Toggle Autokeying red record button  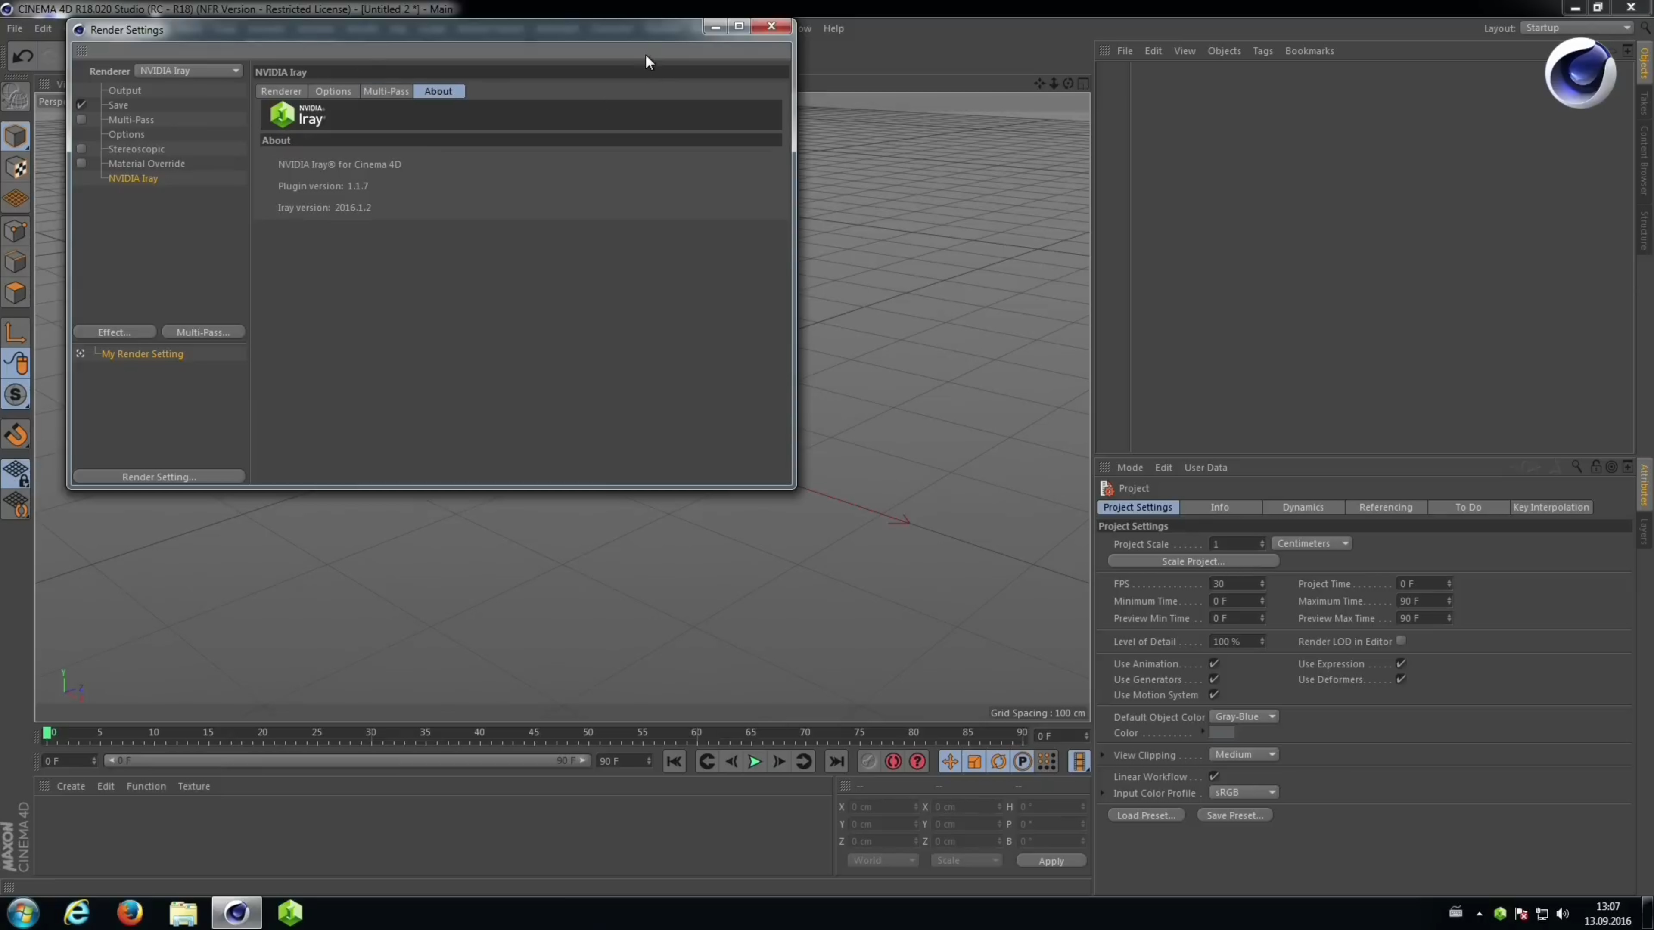892,761
